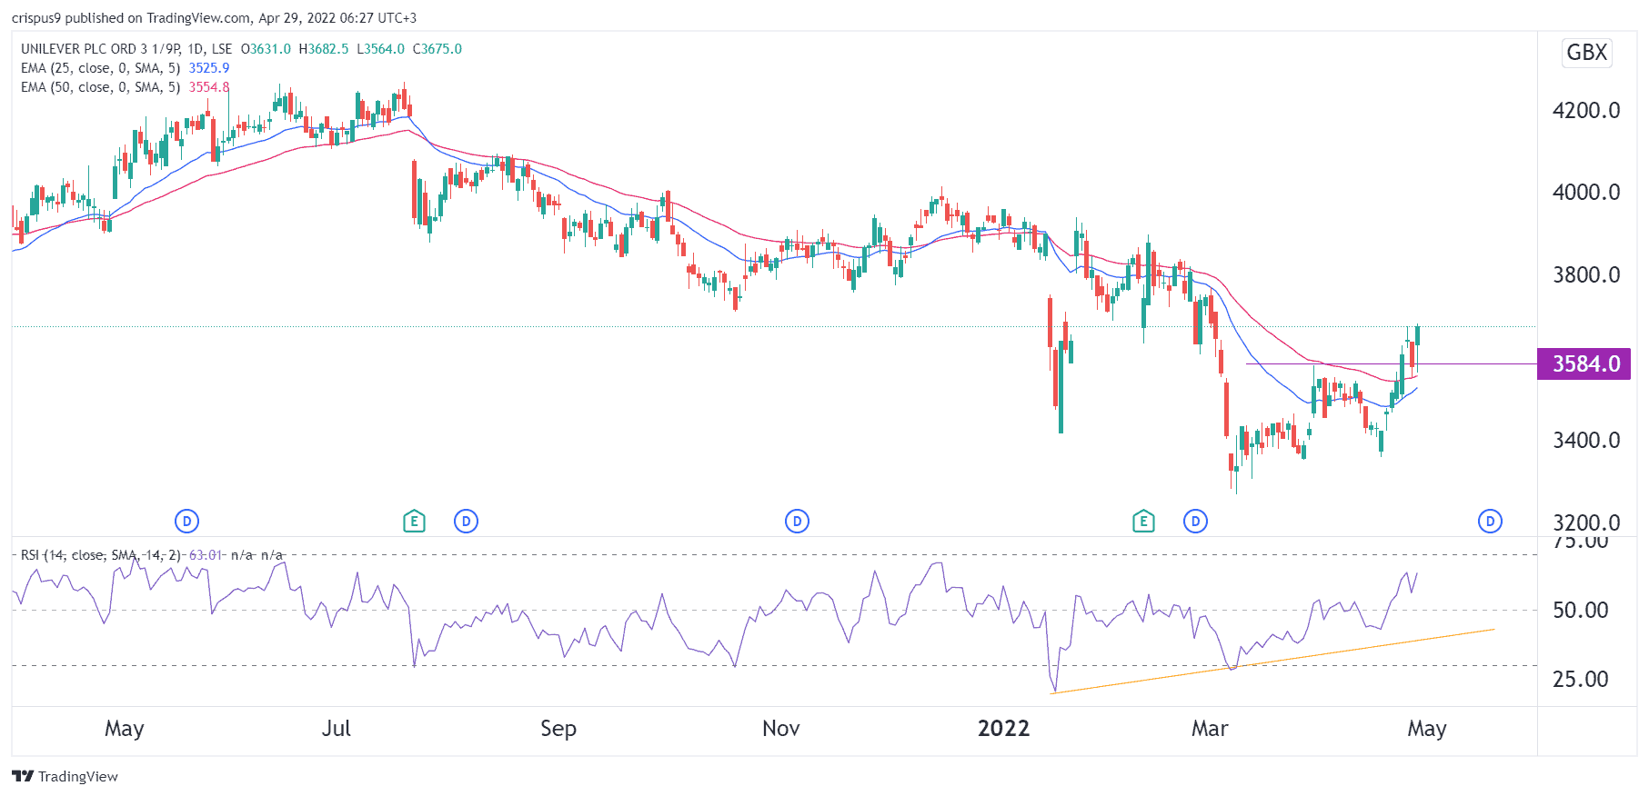1649x796 pixels.
Task: Click the Nov label on time axis
Action: point(781,729)
